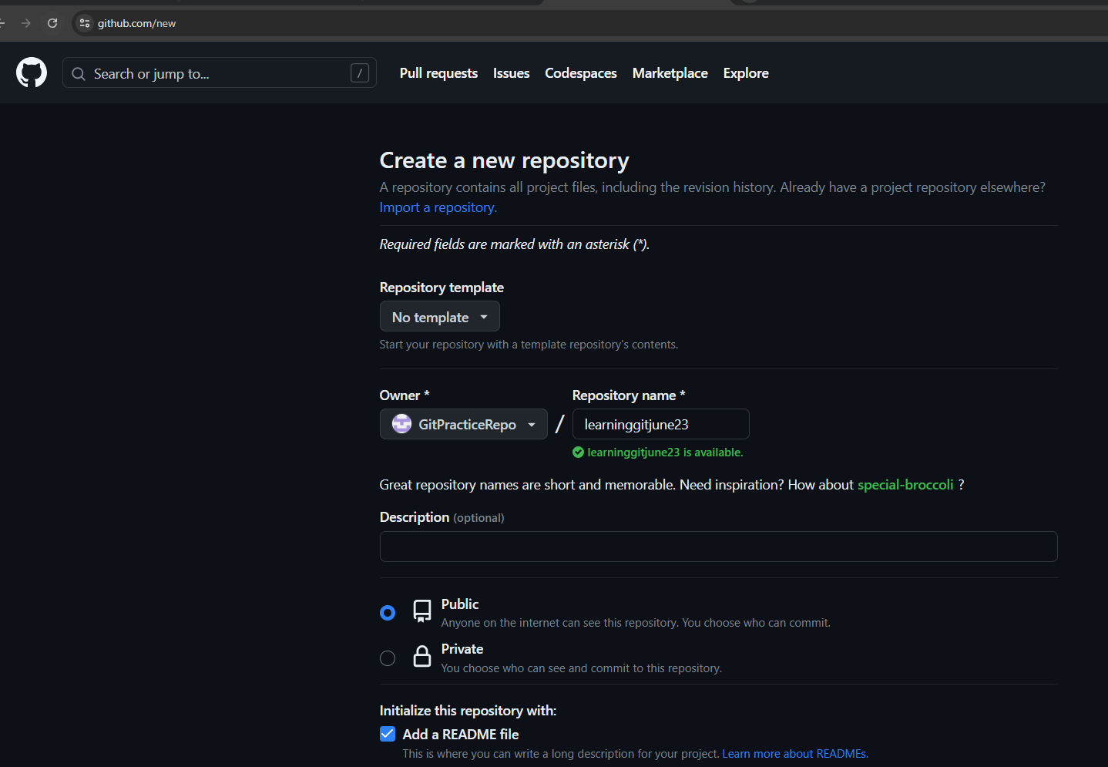Click the slash shortcut key icon
The height and width of the screenshot is (767, 1108).
point(360,73)
